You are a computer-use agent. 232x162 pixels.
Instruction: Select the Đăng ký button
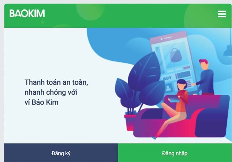(61, 153)
